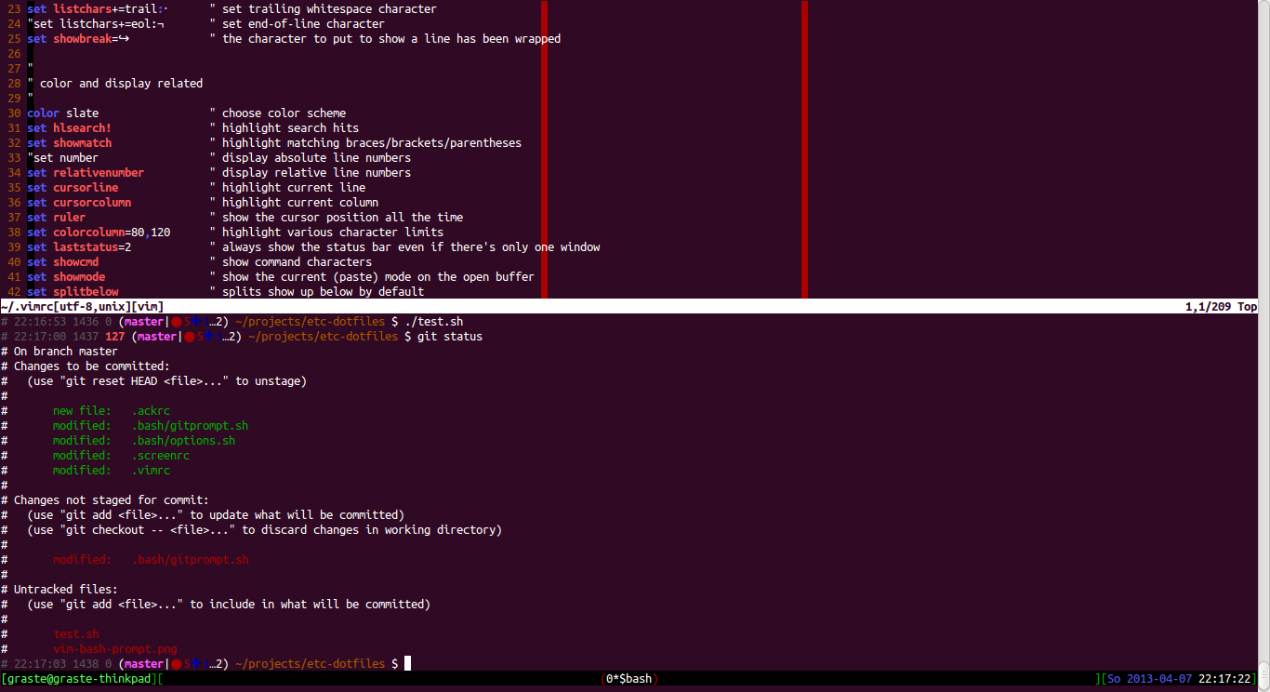Image resolution: width=1270 pixels, height=692 pixels.
Task: Click commented 'set listchars+=eol:¬' on line 24
Action: tap(96, 23)
